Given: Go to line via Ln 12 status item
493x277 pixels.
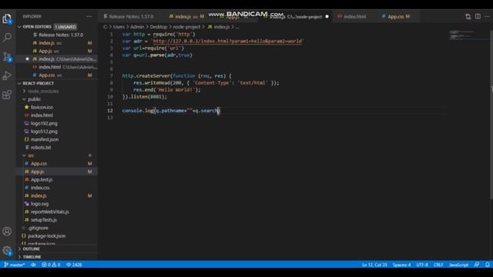Looking at the screenshot, I should pos(374,265).
